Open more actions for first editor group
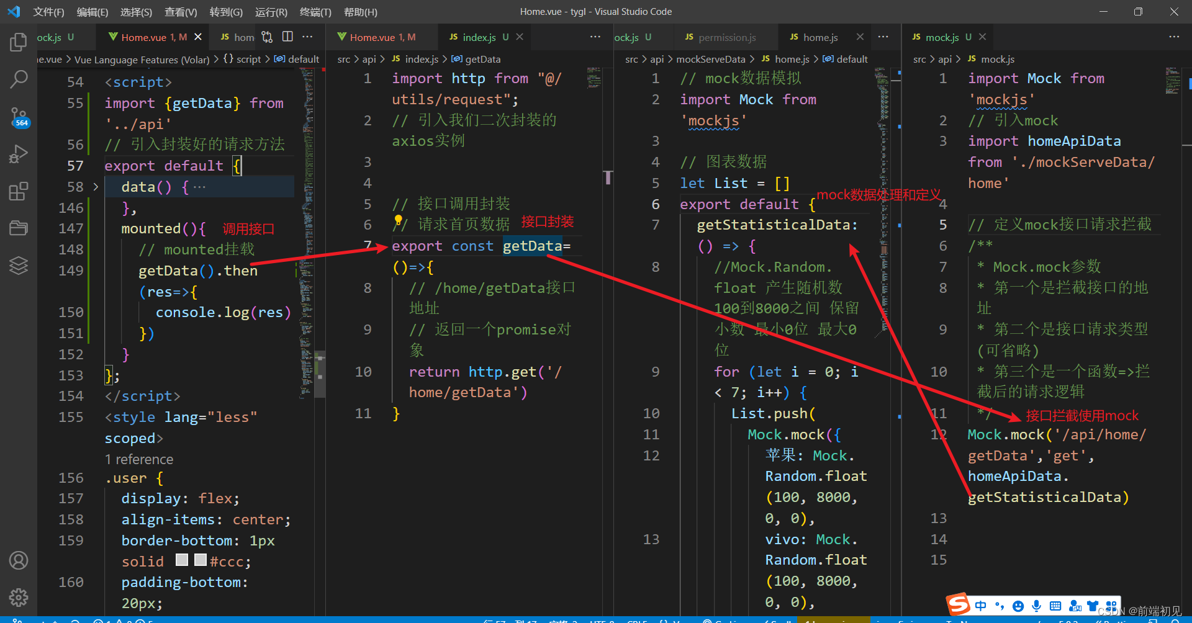The image size is (1192, 623). pyautogui.click(x=307, y=37)
